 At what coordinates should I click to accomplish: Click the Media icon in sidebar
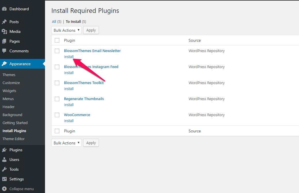pyautogui.click(x=4, y=31)
